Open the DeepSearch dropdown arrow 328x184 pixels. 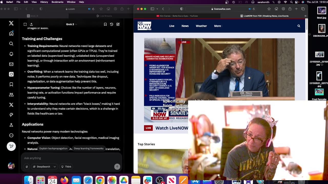[x=55, y=167]
